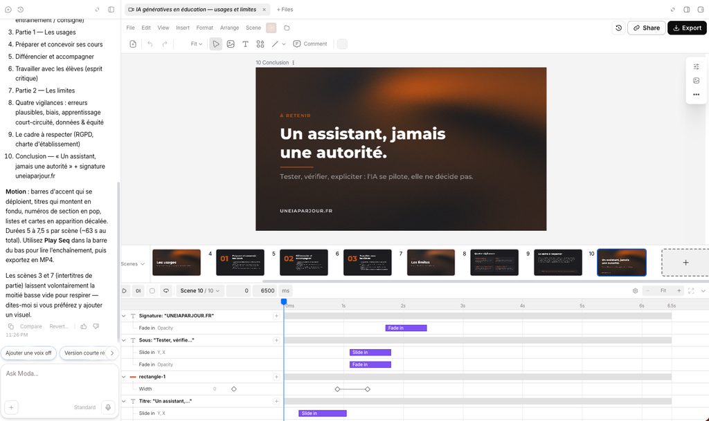Screen dimensions: 709x421
Task: Select the scene 8 thumbnail
Action: click(x=494, y=263)
